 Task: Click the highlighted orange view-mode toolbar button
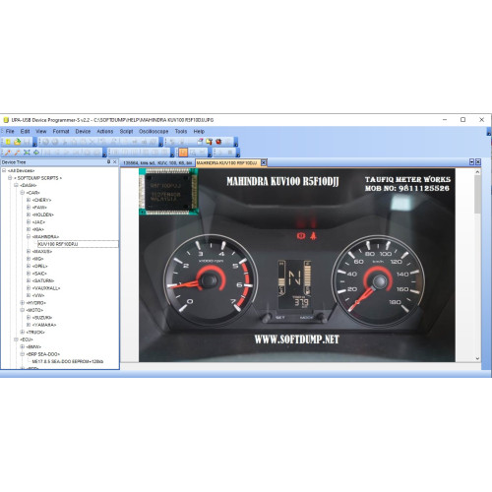point(183,153)
